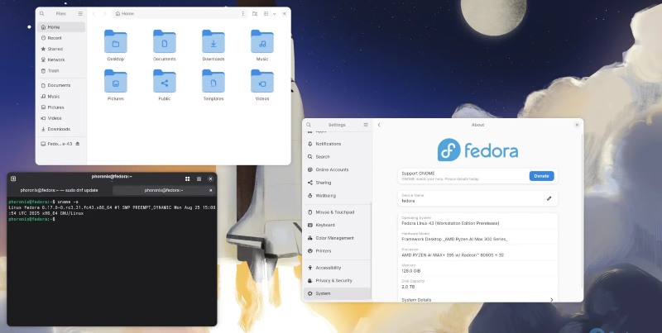Select Music bookmark in Files sidebar
The width and height of the screenshot is (662, 333).
point(61,96)
